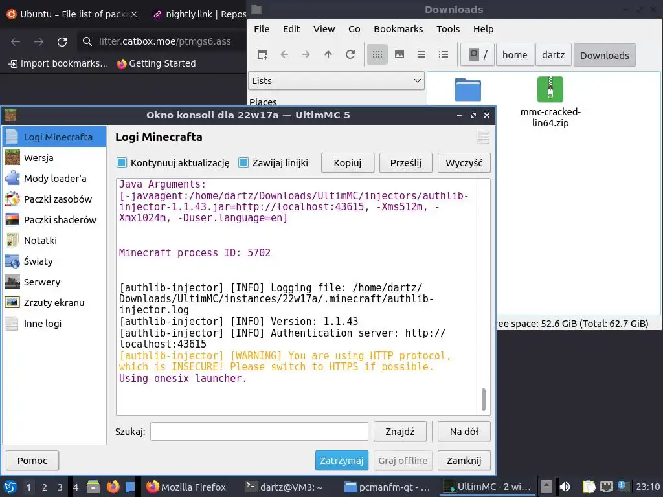This screenshot has height=497, width=663.
Task: Open the Edit menu in Downloads window
Action: pyautogui.click(x=291, y=29)
